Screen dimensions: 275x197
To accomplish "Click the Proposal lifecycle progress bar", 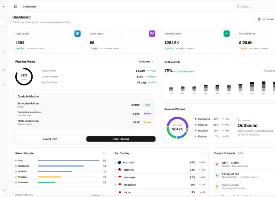I will pos(69,177).
